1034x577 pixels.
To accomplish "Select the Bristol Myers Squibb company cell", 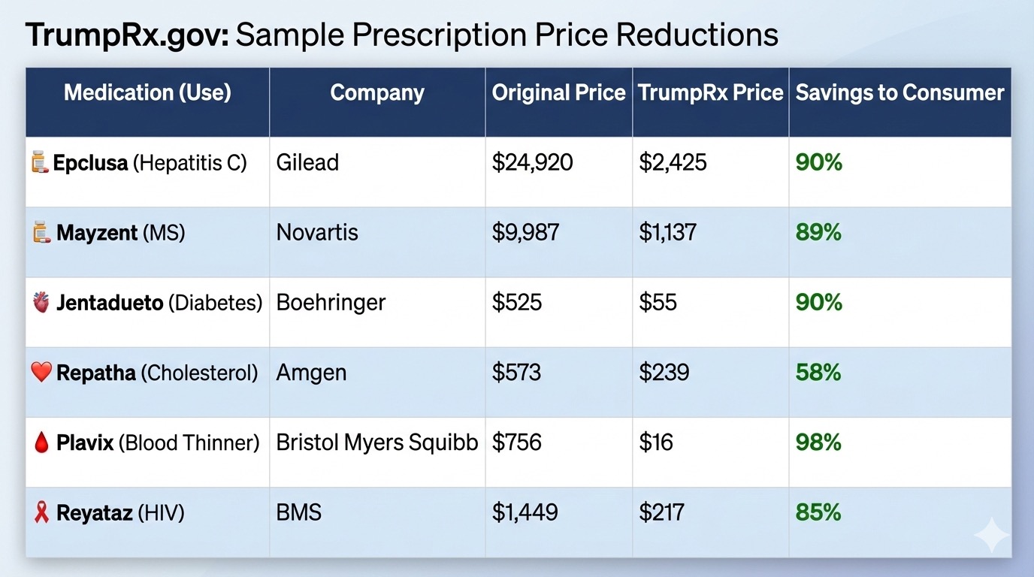I will (377, 443).
